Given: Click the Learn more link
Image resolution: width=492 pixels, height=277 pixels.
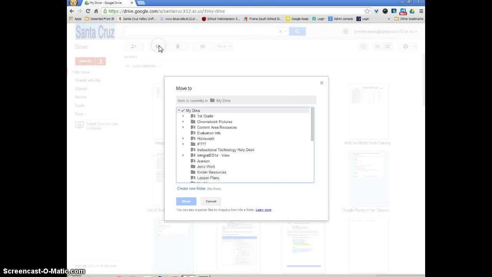Looking at the screenshot, I should coord(263,210).
